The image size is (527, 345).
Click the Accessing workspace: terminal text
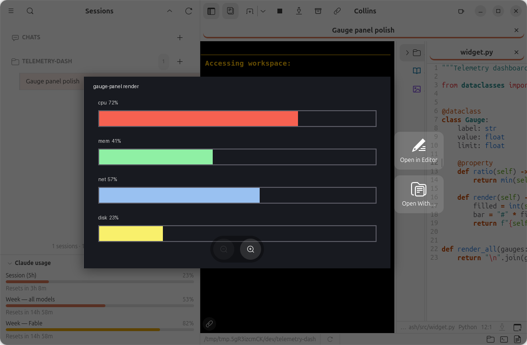click(248, 63)
